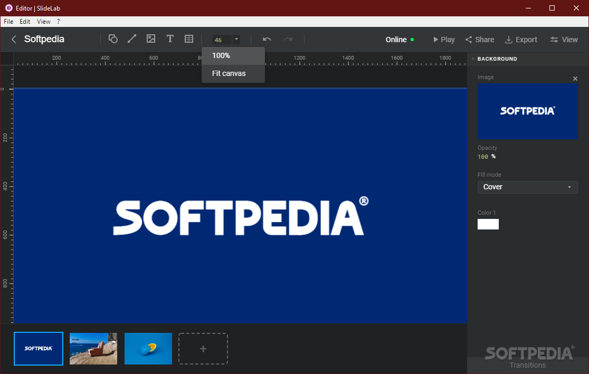Click the SlideLab app icon in title bar
This screenshot has height=374, width=589.
[8, 8]
